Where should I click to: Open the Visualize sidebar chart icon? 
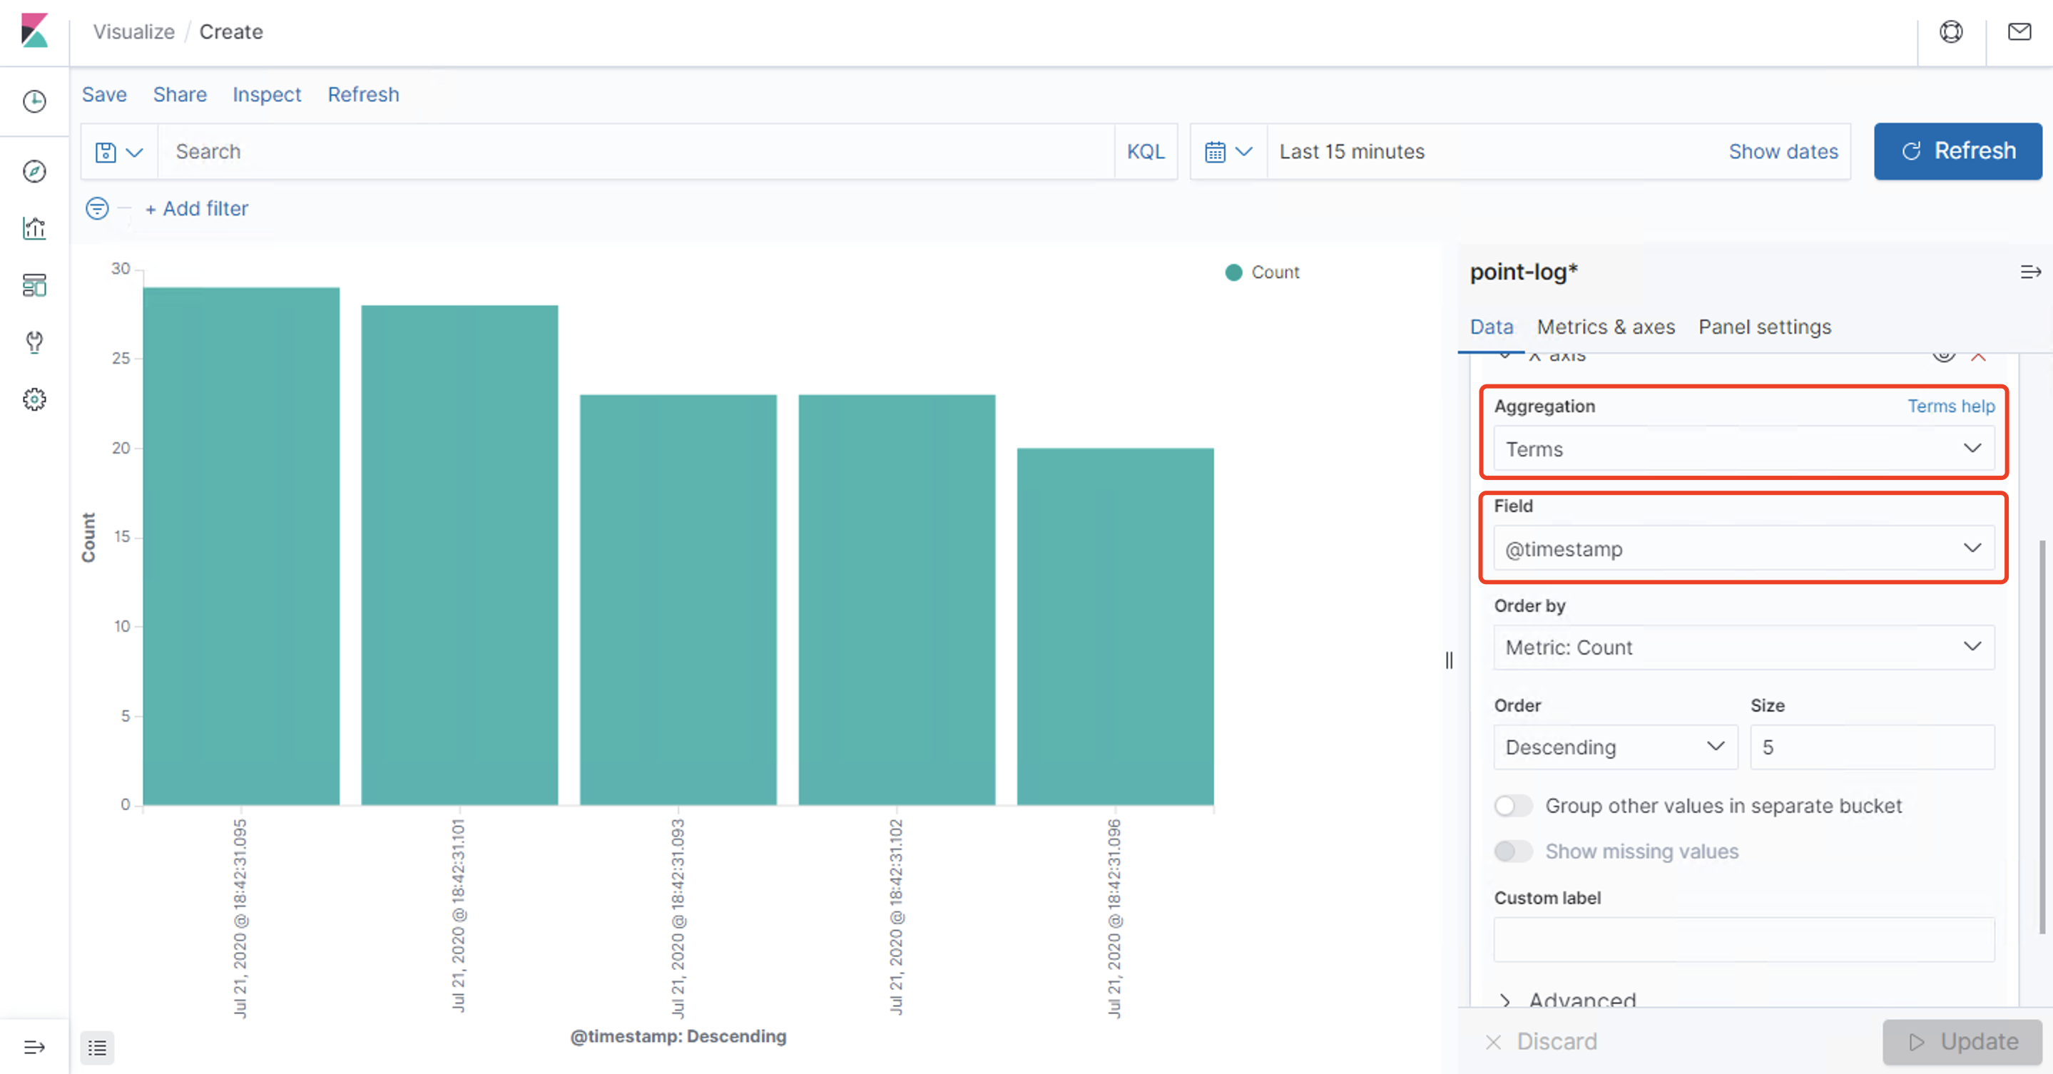[34, 229]
